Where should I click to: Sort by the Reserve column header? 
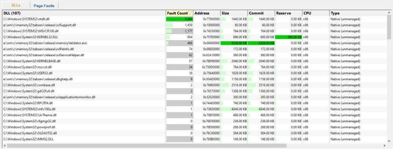(x=288, y=13)
